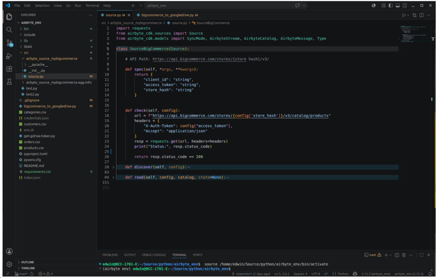
Task: Toggle secondary side bar visibility
Action: coord(405,6)
